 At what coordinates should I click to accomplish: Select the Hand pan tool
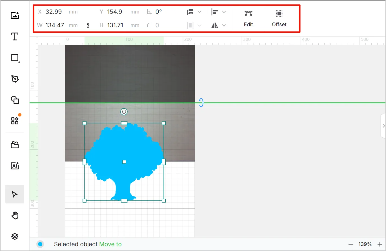pyautogui.click(x=15, y=216)
